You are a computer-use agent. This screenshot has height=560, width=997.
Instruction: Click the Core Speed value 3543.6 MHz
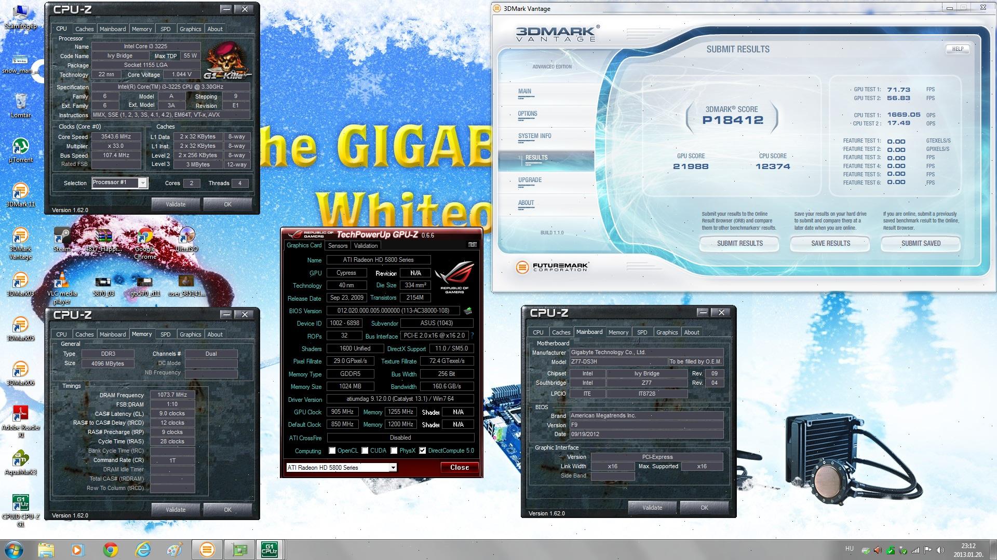[x=116, y=137]
